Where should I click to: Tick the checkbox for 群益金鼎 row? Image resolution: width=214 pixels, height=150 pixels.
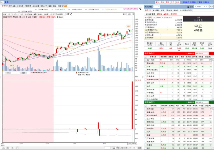tap(145, 63)
